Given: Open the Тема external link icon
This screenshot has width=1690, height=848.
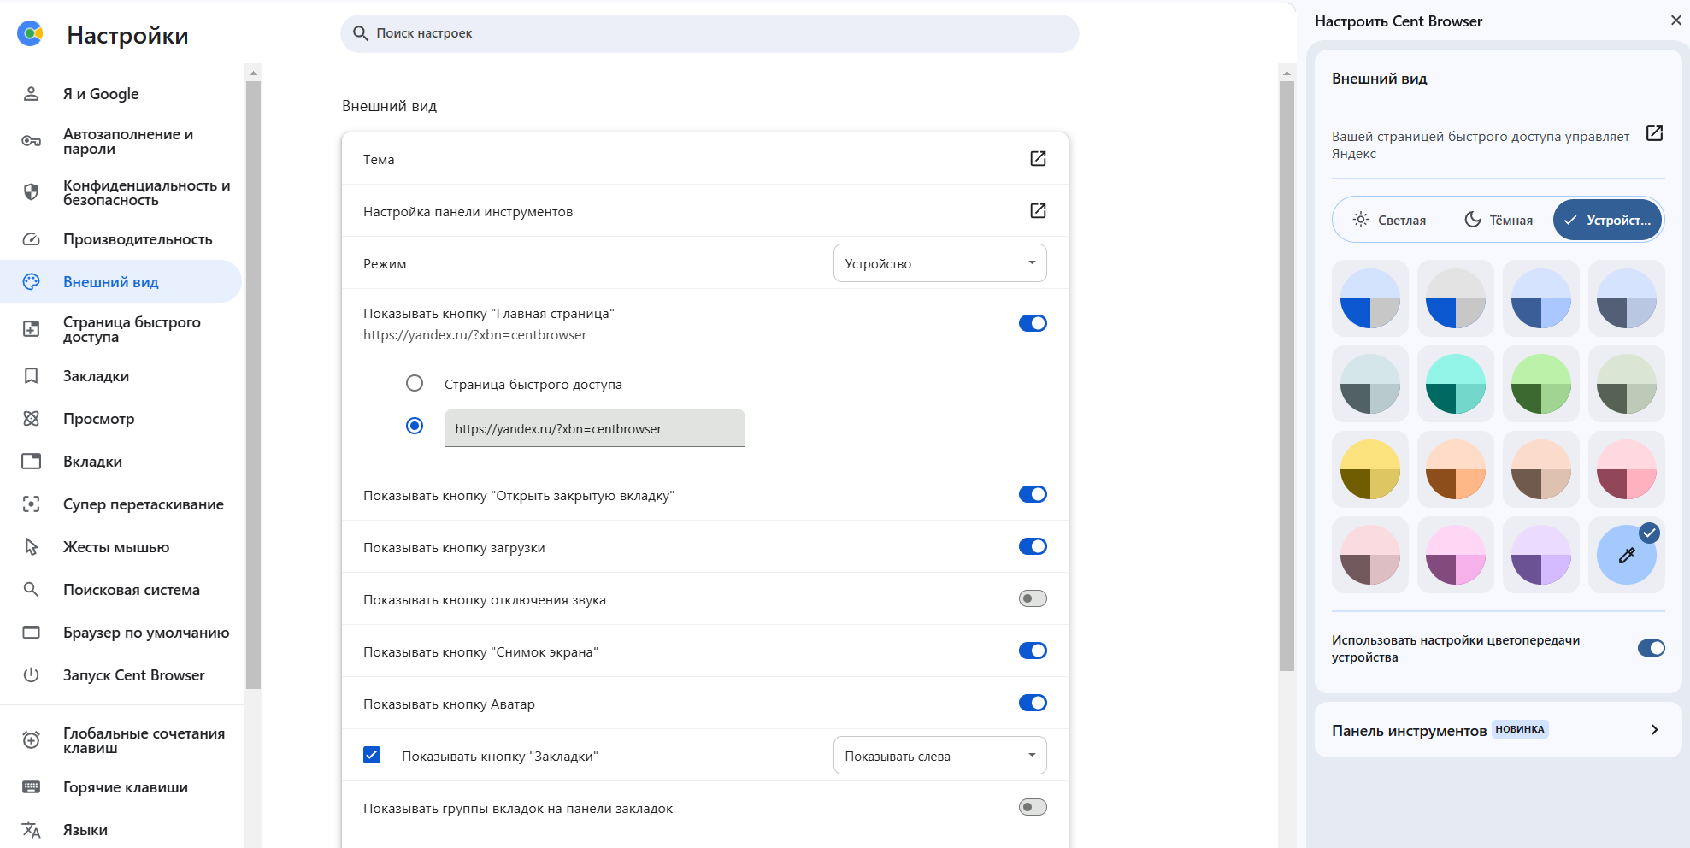Looking at the screenshot, I should tap(1038, 158).
